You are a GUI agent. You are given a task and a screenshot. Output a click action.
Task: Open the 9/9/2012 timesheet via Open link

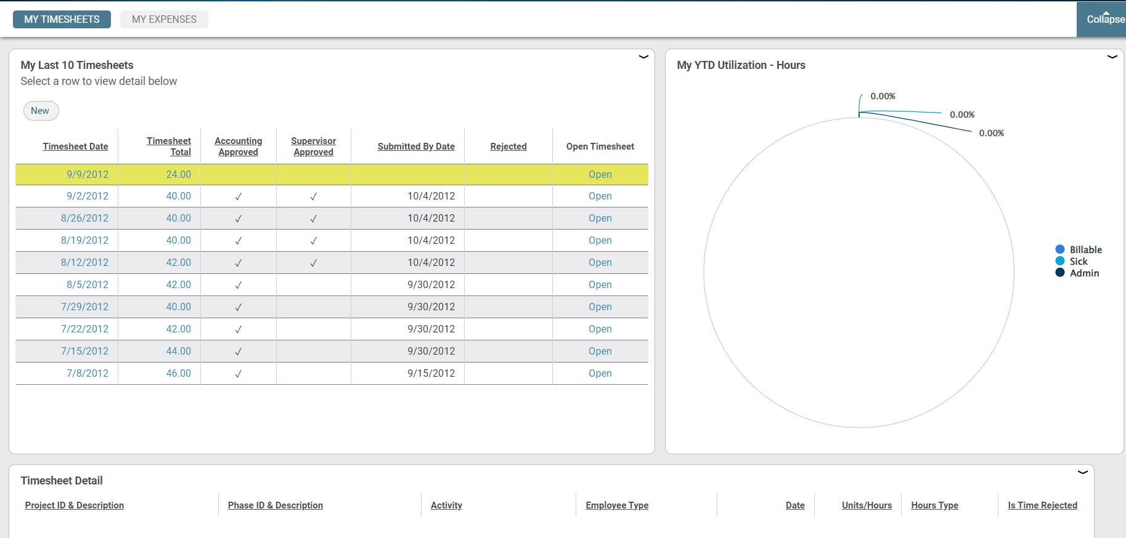pos(600,174)
